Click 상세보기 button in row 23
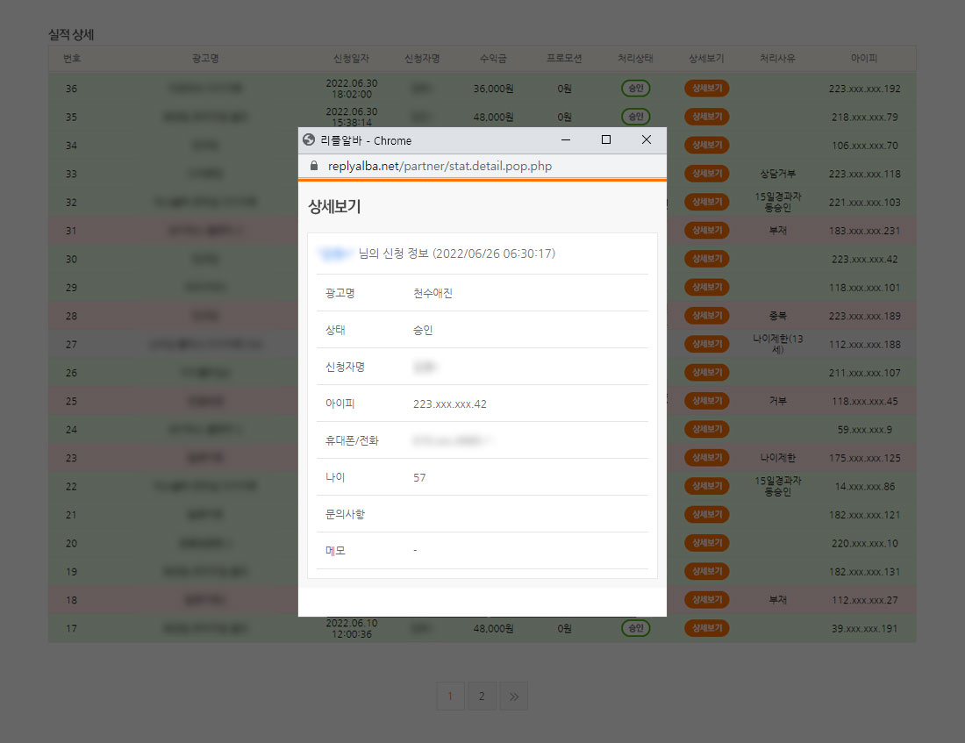Viewport: 965px width, 743px height. 706,458
